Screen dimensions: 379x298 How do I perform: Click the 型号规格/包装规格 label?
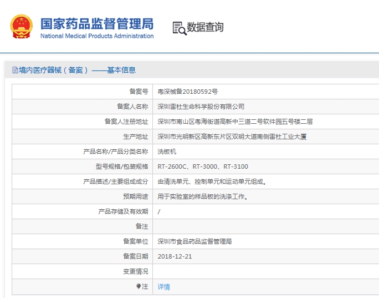pos(122,167)
